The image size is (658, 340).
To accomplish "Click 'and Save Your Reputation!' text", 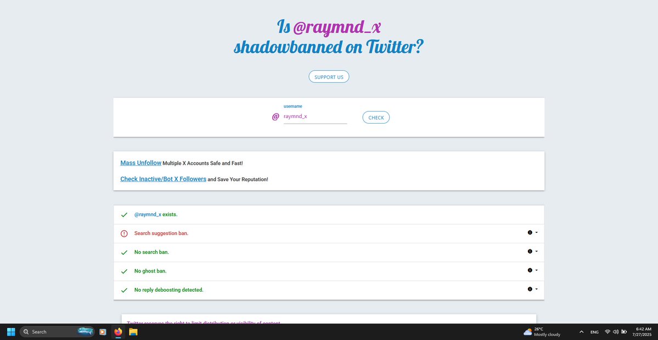I will [238, 179].
